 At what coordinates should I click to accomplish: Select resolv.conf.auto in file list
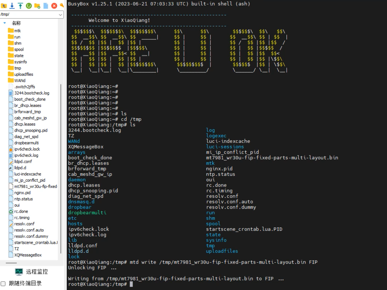pyautogui.click(x=29, y=230)
